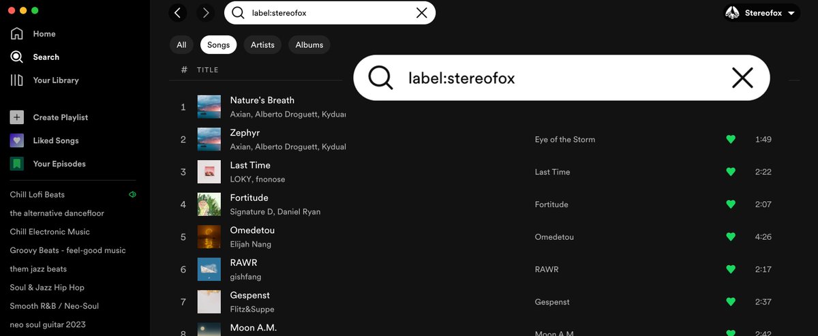818x336 pixels.
Task: Toggle the green heart for RAWR
Action: [x=731, y=269]
